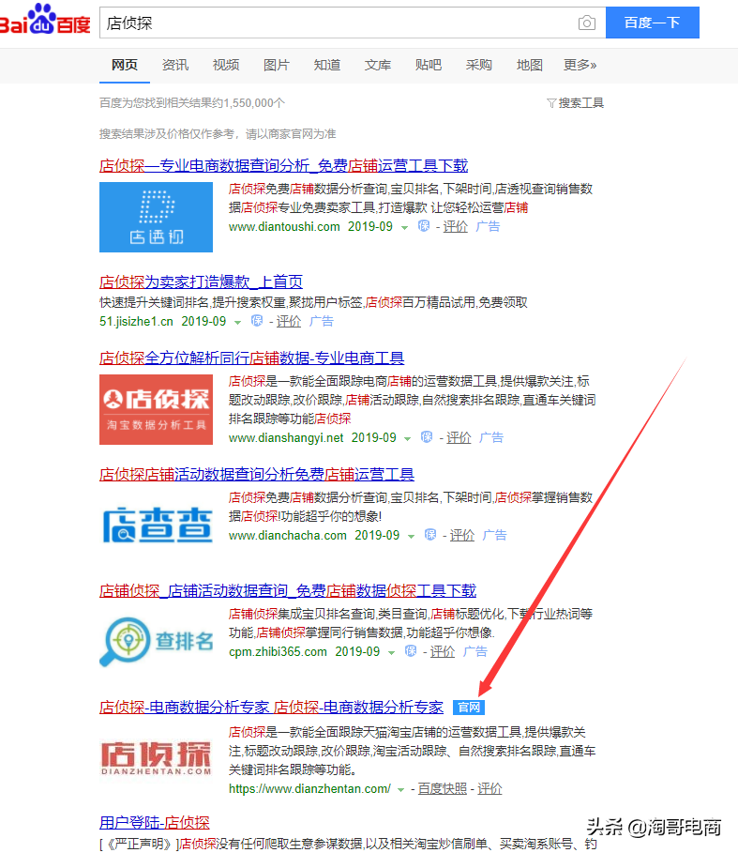Open result 店侦探—专业电商数据查询分析
The image size is (738, 853).
pos(284,165)
